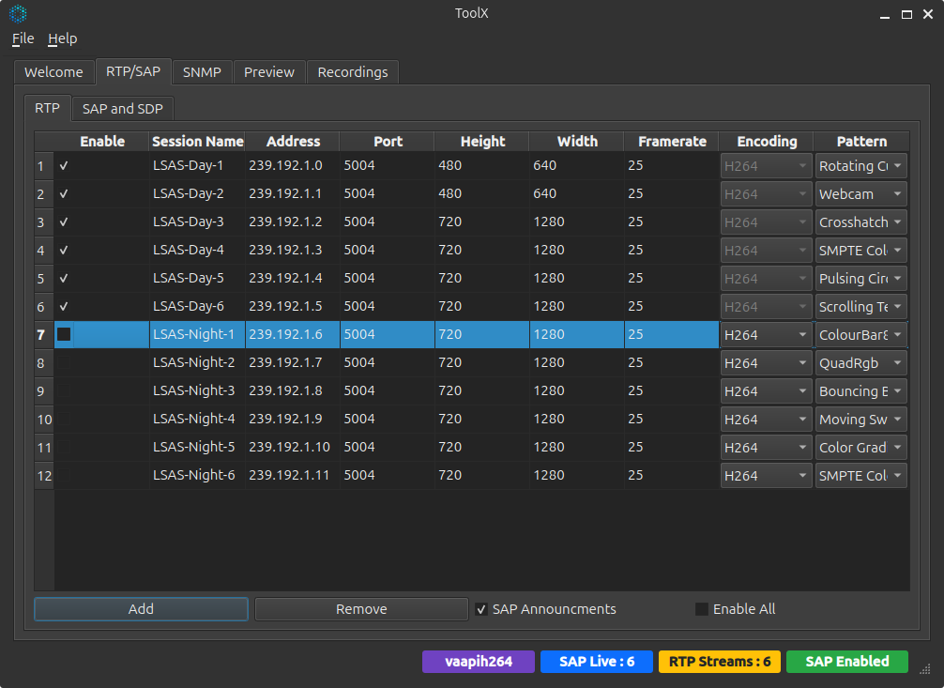Screen dimensions: 944x688
Task: Select the LSAS-Night-5 address cell
Action: [292, 448]
